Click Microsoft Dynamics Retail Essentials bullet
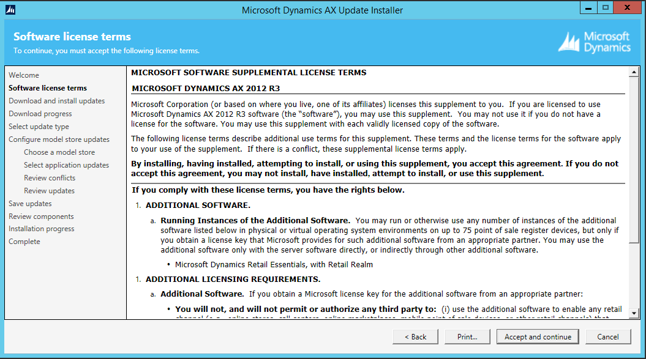Viewport: 646px width, 359px height. click(x=274, y=264)
